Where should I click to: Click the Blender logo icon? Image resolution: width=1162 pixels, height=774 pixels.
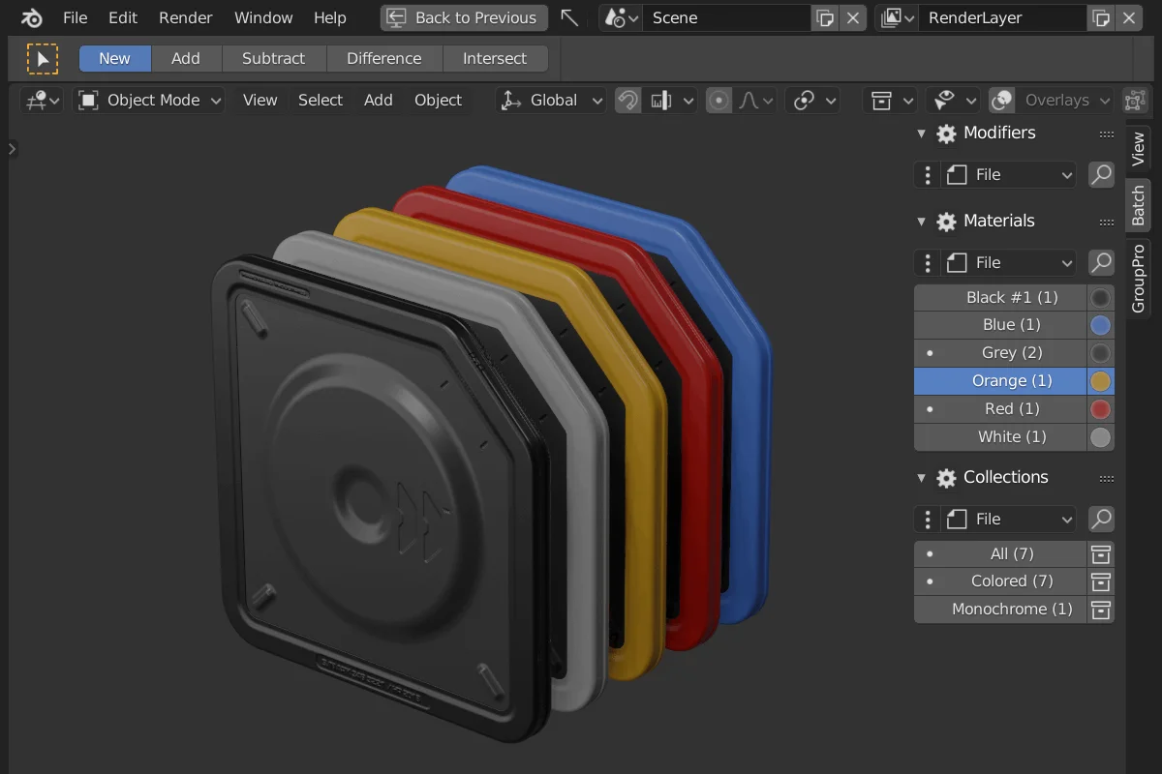point(31,17)
